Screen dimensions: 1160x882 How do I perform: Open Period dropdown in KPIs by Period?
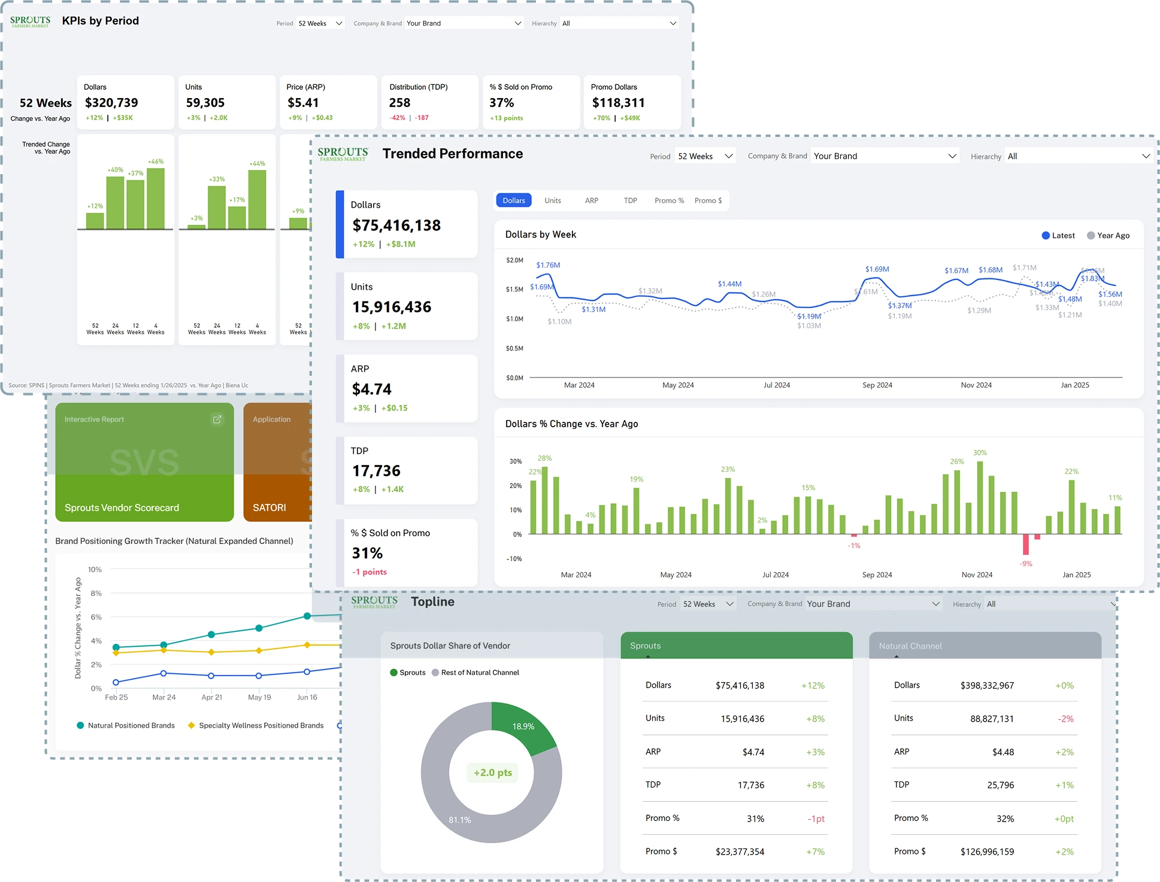tap(320, 23)
